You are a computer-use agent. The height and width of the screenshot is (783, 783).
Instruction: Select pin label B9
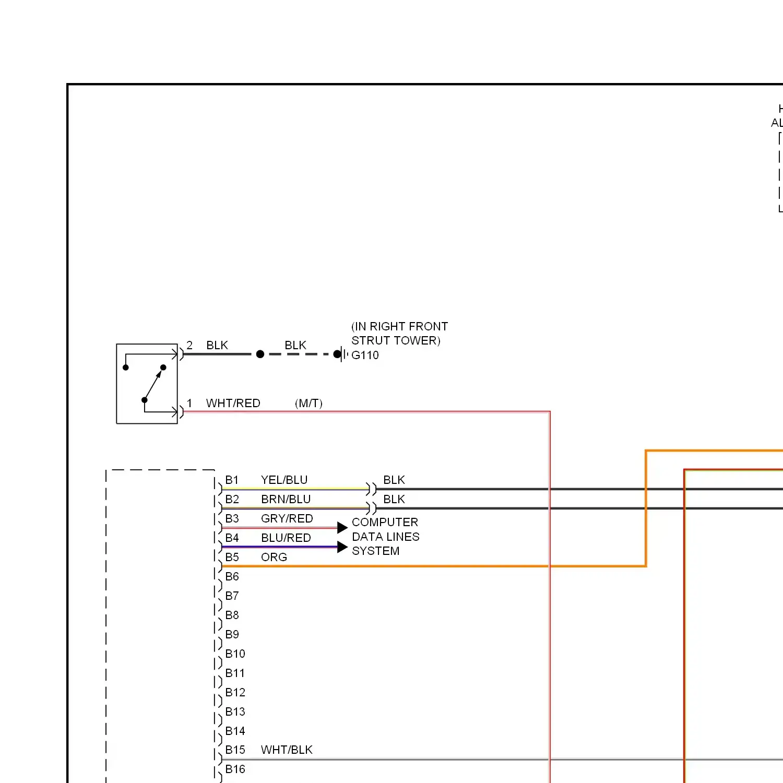point(232,634)
